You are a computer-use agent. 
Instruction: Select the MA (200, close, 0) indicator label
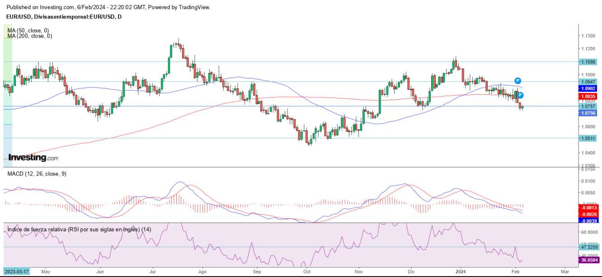29,36
